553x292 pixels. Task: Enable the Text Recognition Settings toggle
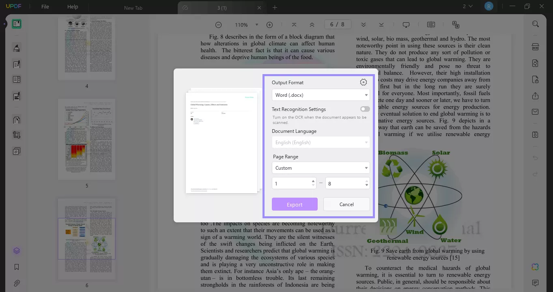point(365,109)
